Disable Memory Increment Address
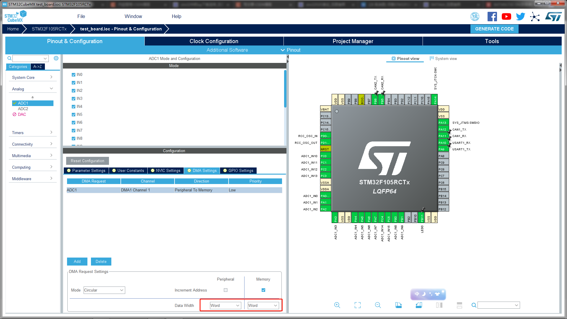 click(x=263, y=290)
